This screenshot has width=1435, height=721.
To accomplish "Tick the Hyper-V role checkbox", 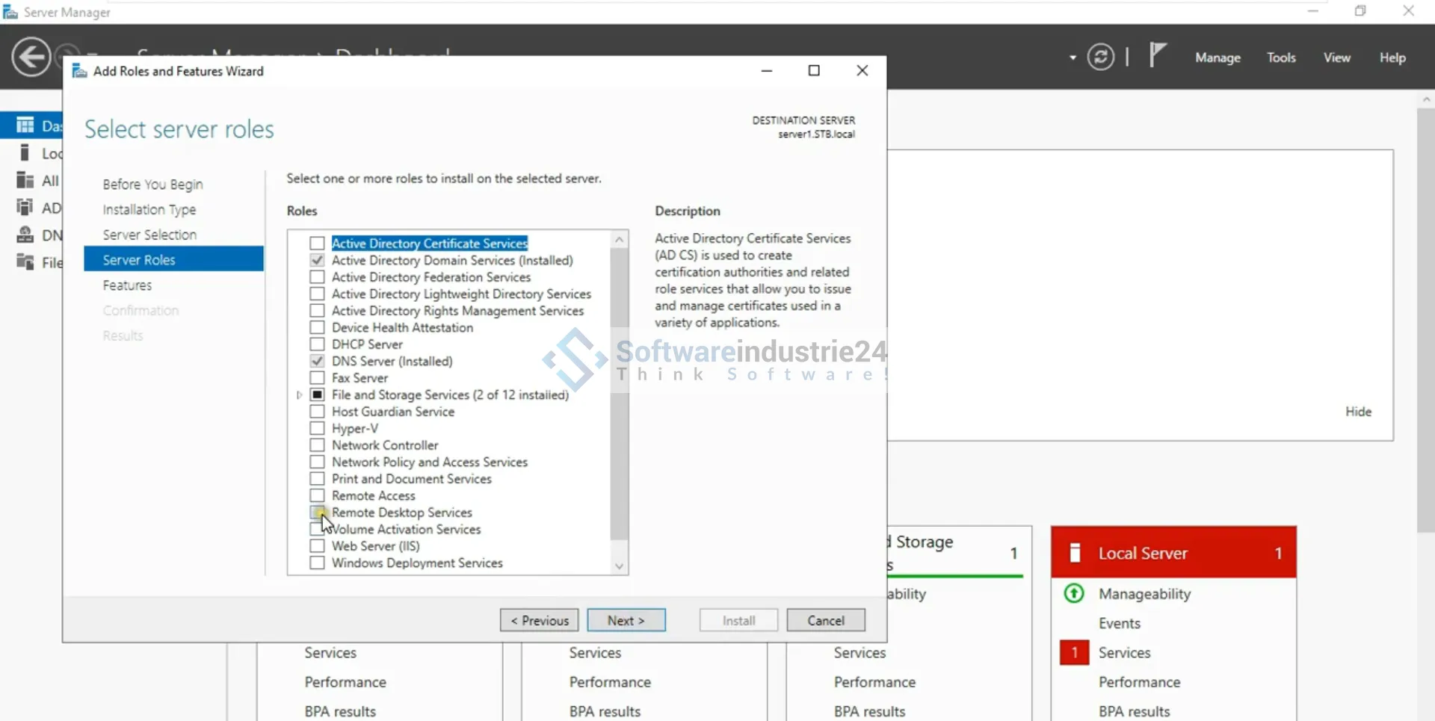I will (318, 429).
